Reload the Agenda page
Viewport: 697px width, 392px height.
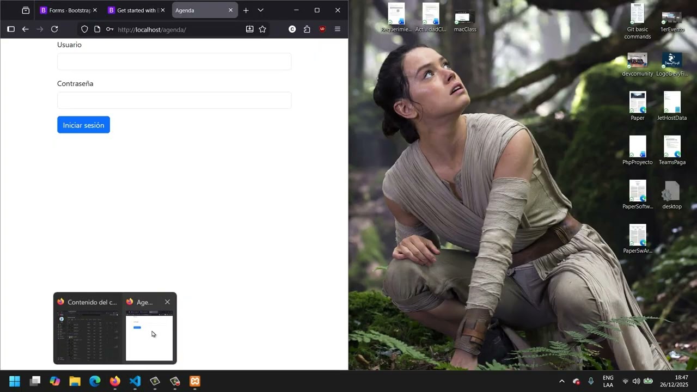tap(54, 29)
